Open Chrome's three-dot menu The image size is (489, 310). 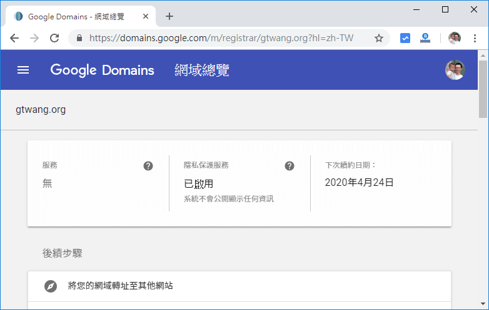tap(475, 38)
